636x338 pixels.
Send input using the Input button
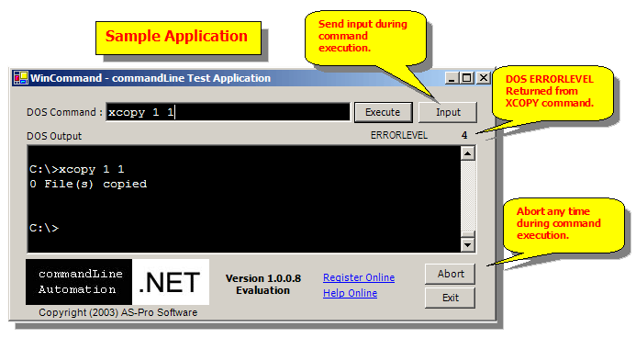click(x=447, y=112)
